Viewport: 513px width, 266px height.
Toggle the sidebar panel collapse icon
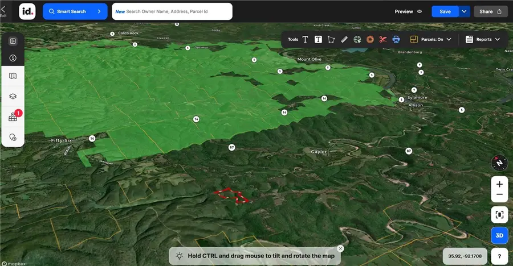tap(13, 41)
